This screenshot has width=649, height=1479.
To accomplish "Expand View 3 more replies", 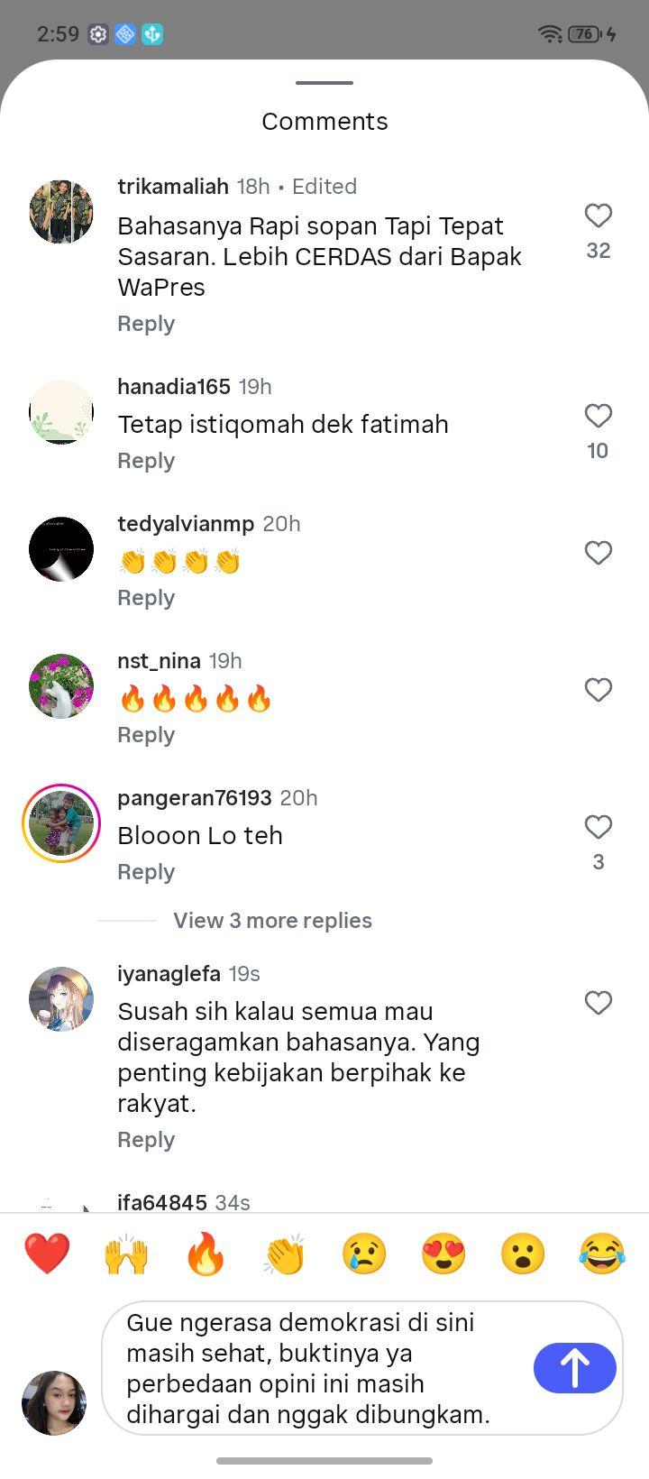I will [272, 921].
